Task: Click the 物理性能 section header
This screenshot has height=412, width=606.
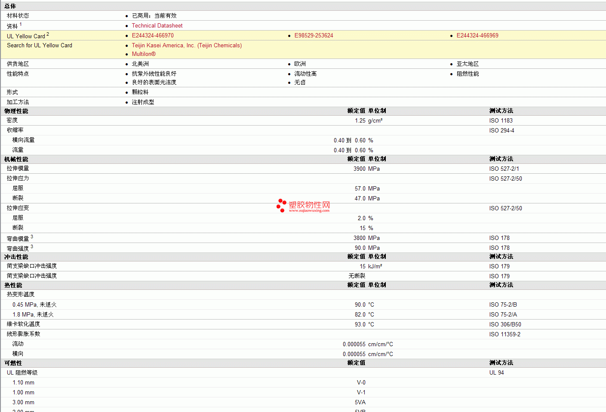Action: (16, 111)
